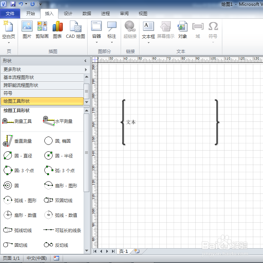Click the stencil titles scrollbar up arrow

pyautogui.click(x=86, y=77)
